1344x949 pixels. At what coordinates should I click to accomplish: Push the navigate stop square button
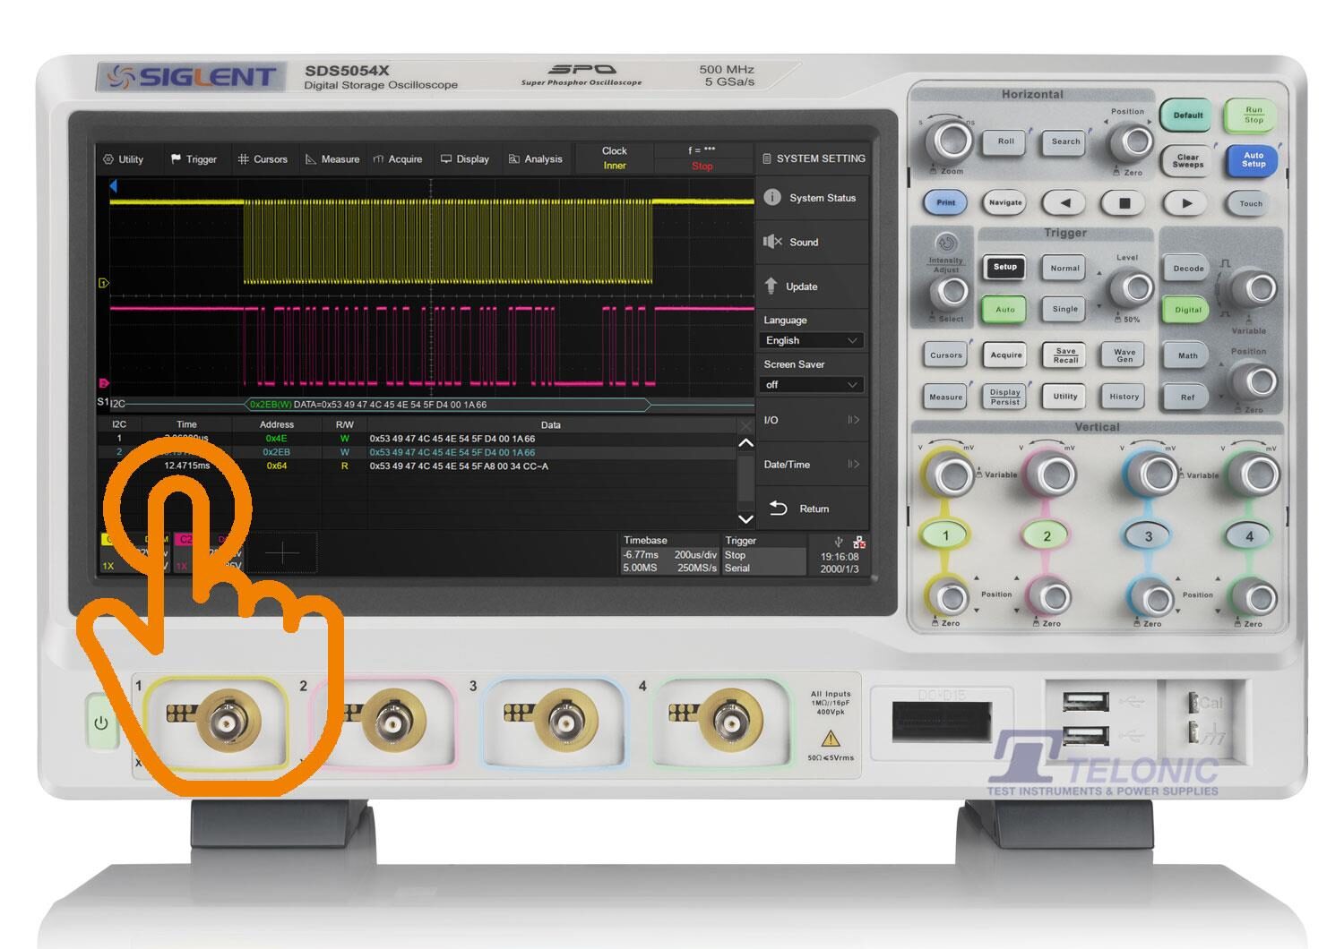pyautogui.click(x=1124, y=202)
